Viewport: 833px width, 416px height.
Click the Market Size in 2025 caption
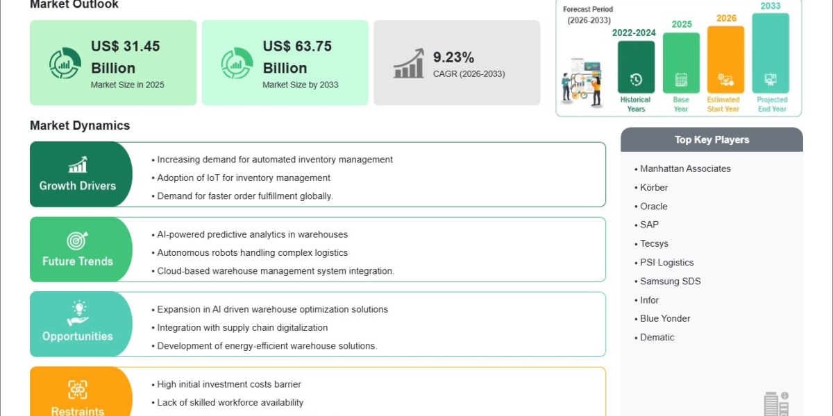tap(128, 85)
